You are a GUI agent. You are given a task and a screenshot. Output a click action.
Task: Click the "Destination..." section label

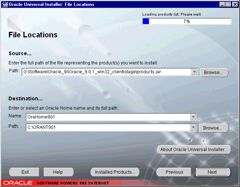tap(26, 98)
